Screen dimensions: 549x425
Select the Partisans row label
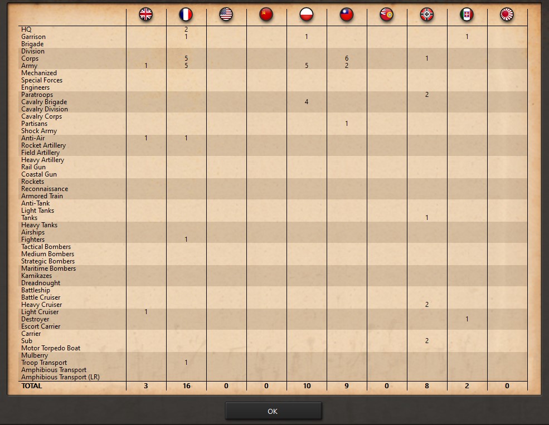point(34,124)
